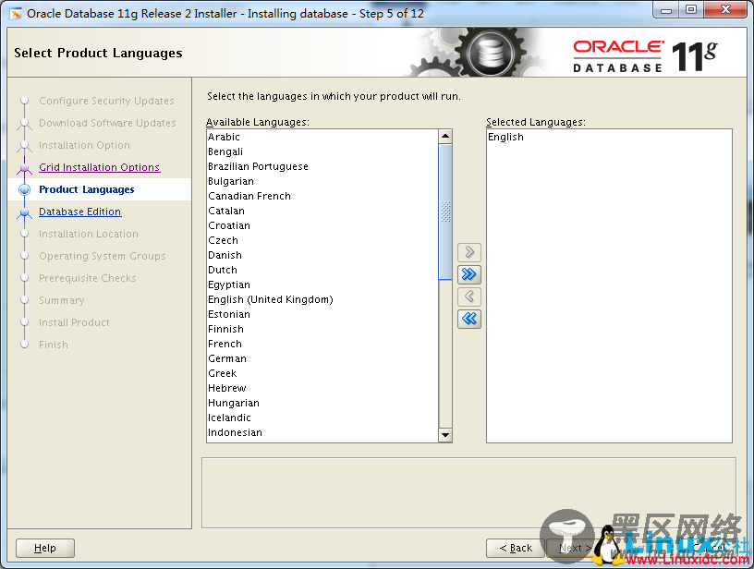Viewport: 754px width, 569px height.
Task: Click the Installation Location step
Action: 89,234
